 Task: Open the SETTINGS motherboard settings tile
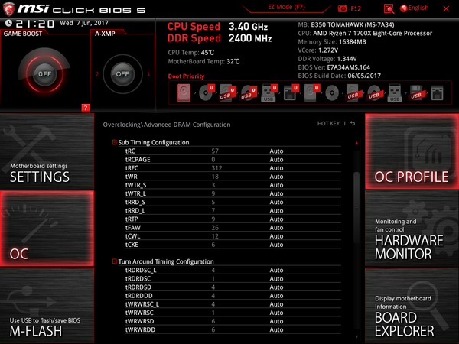(x=47, y=151)
